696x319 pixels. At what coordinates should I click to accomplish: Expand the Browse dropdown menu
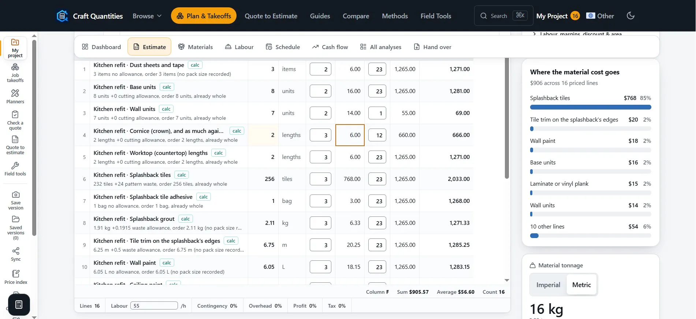pos(147,16)
